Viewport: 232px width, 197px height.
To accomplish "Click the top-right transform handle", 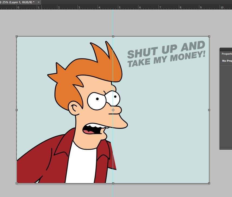I will point(209,37).
